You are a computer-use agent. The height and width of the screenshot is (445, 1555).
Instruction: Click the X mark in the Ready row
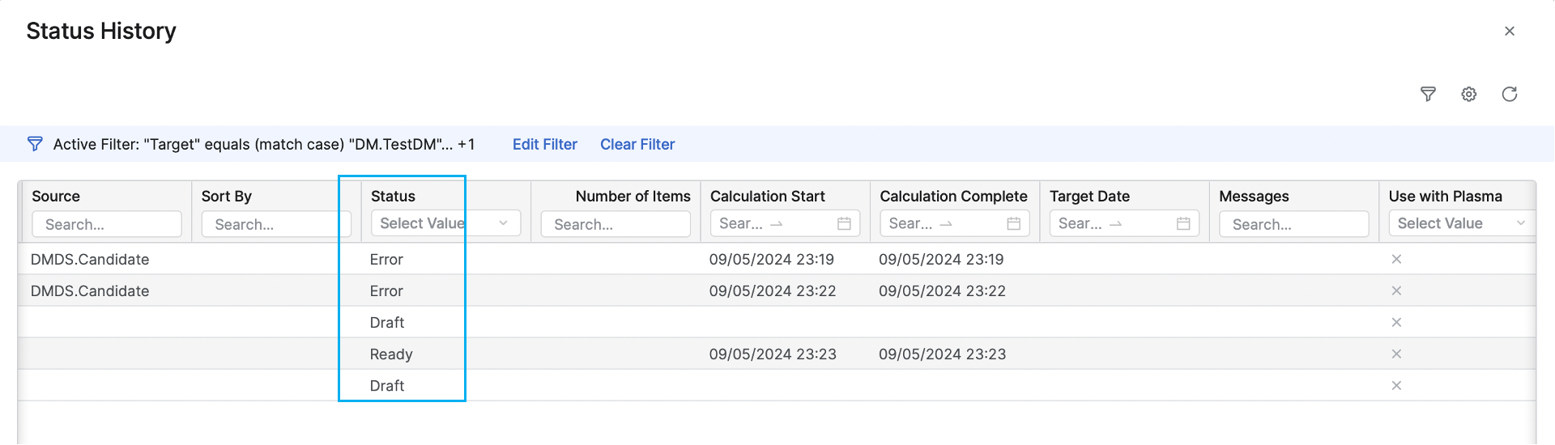(x=1396, y=354)
